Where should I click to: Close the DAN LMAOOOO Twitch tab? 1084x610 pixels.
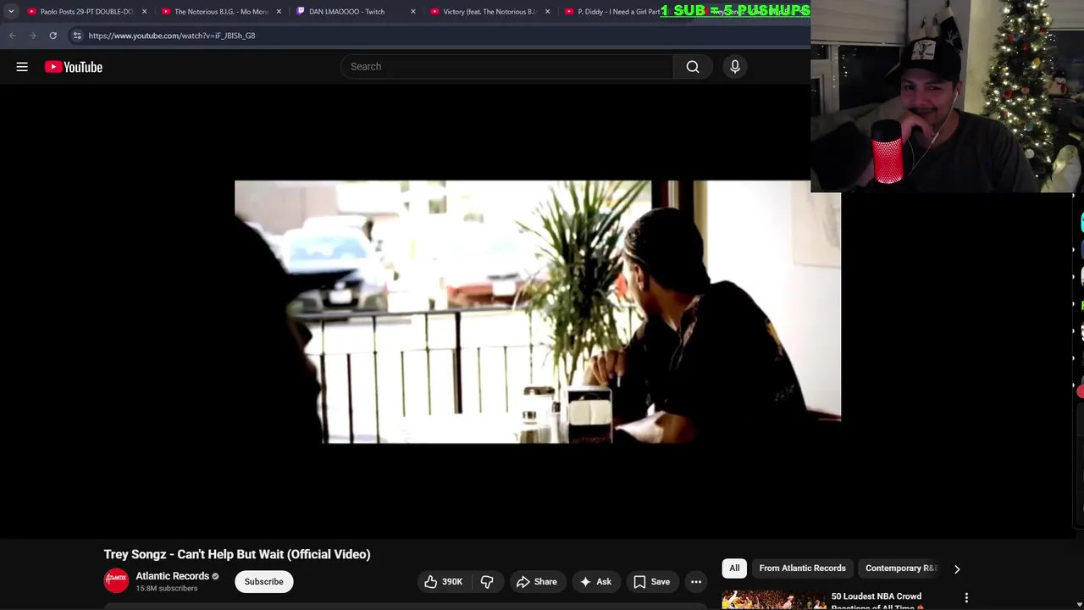(413, 12)
